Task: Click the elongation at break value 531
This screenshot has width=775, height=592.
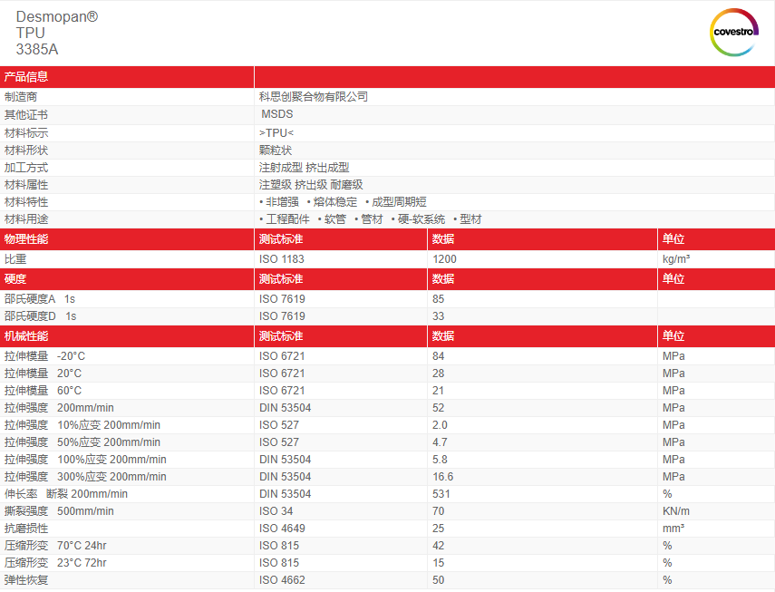Action: click(x=441, y=494)
